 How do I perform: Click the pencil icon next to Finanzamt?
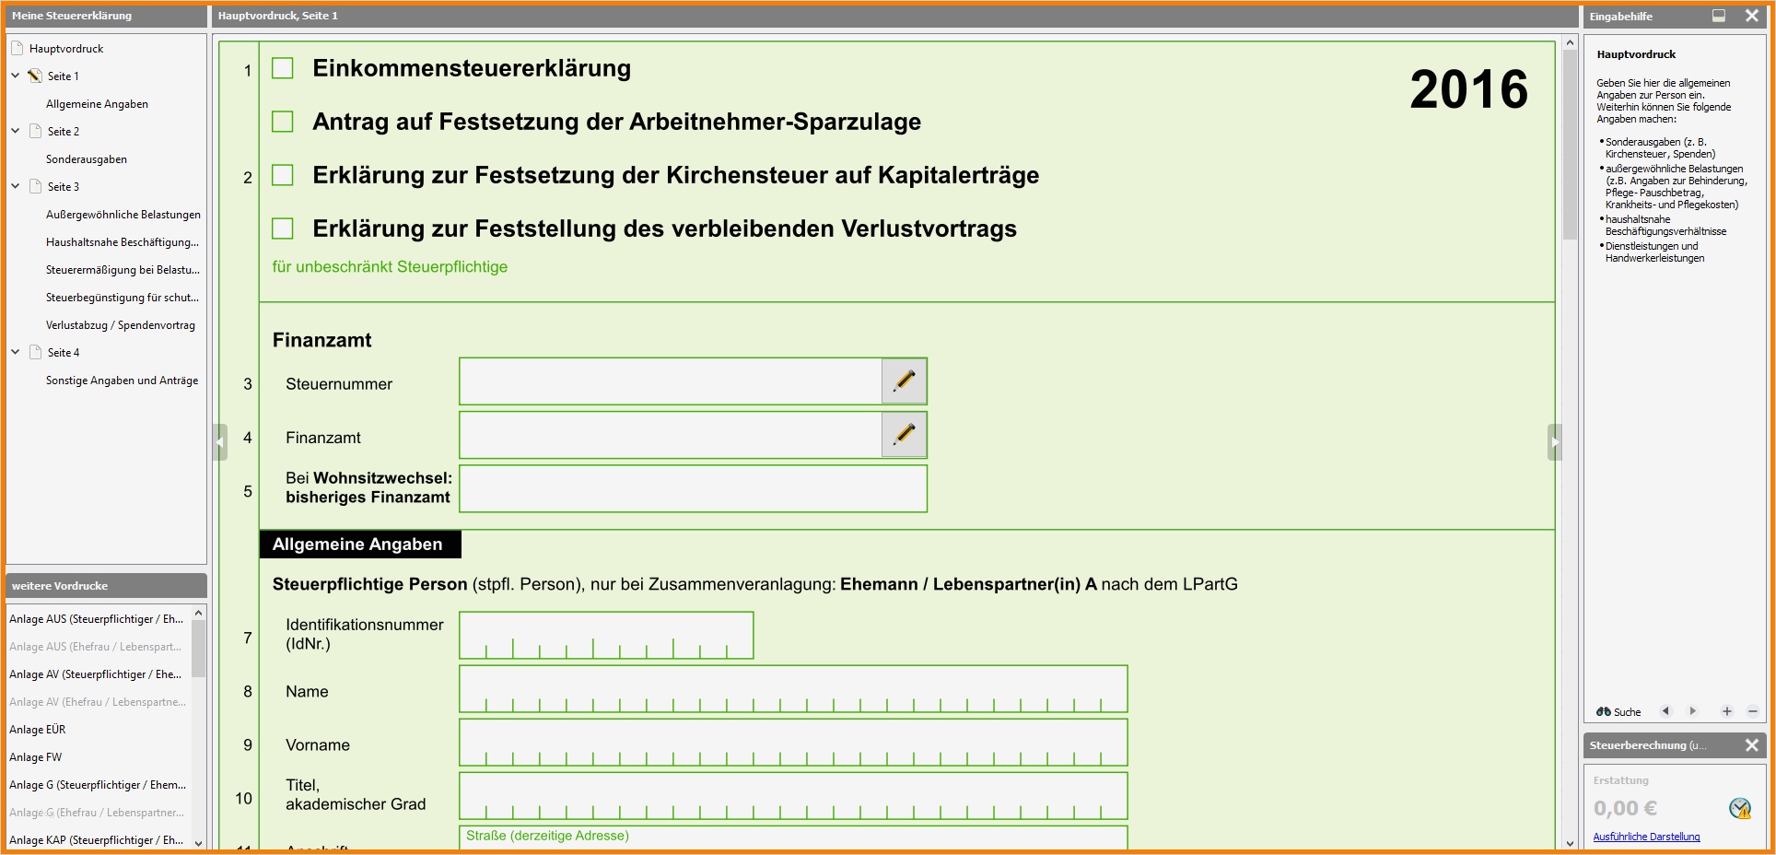click(904, 434)
